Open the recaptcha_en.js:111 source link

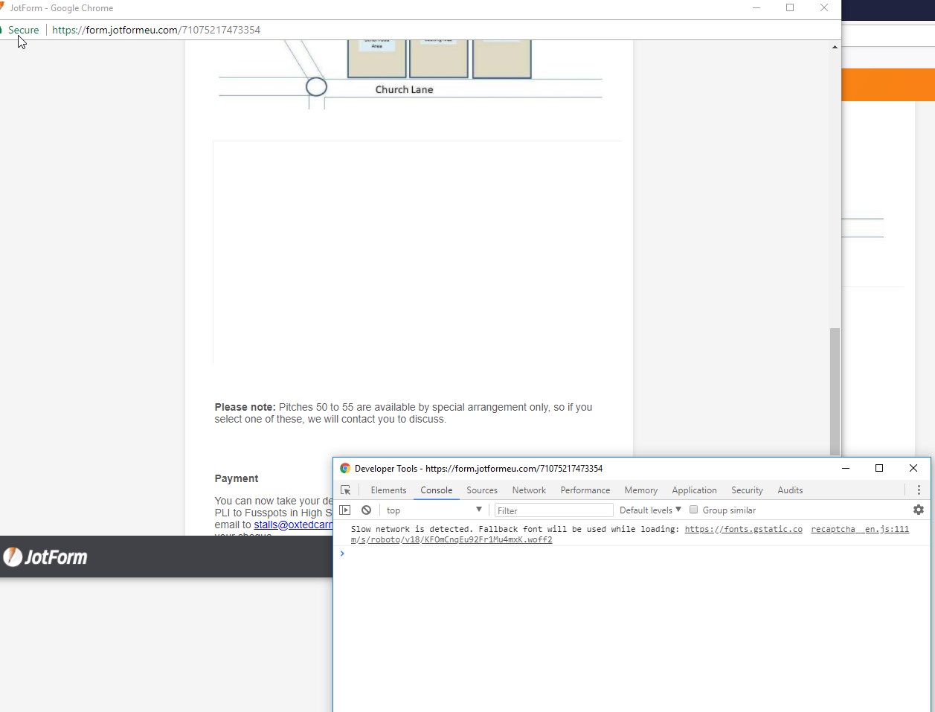click(860, 529)
